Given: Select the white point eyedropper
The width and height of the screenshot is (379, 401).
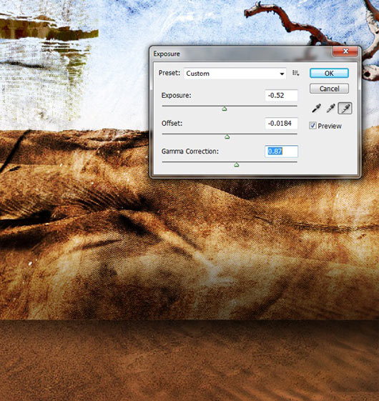Looking at the screenshot, I should (345, 108).
